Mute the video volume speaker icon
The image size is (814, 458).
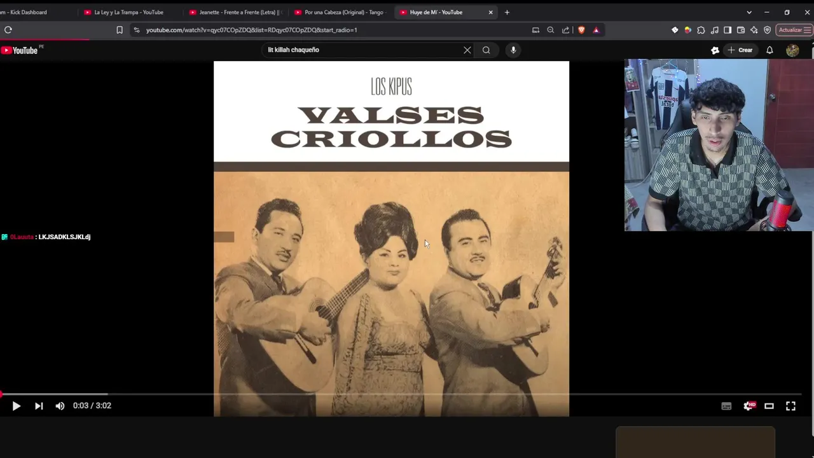(x=60, y=406)
